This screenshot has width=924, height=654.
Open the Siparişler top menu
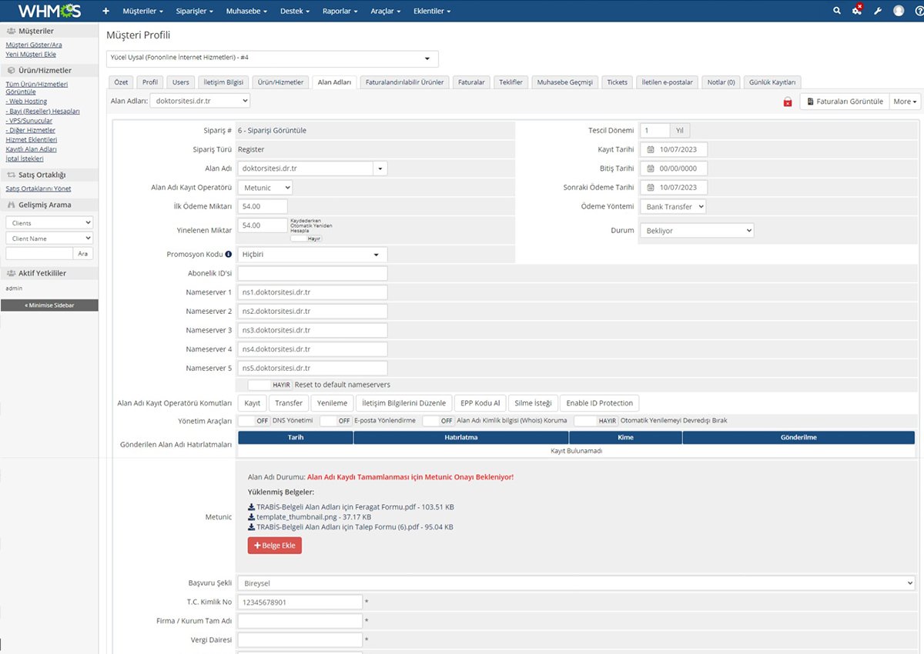[195, 12]
